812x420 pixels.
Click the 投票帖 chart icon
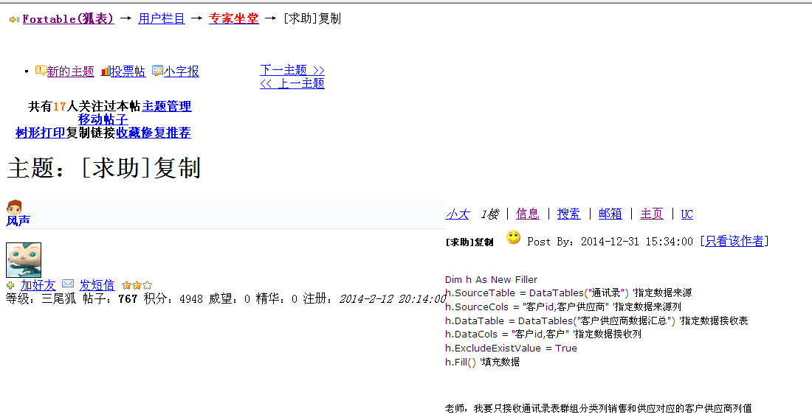click(105, 71)
